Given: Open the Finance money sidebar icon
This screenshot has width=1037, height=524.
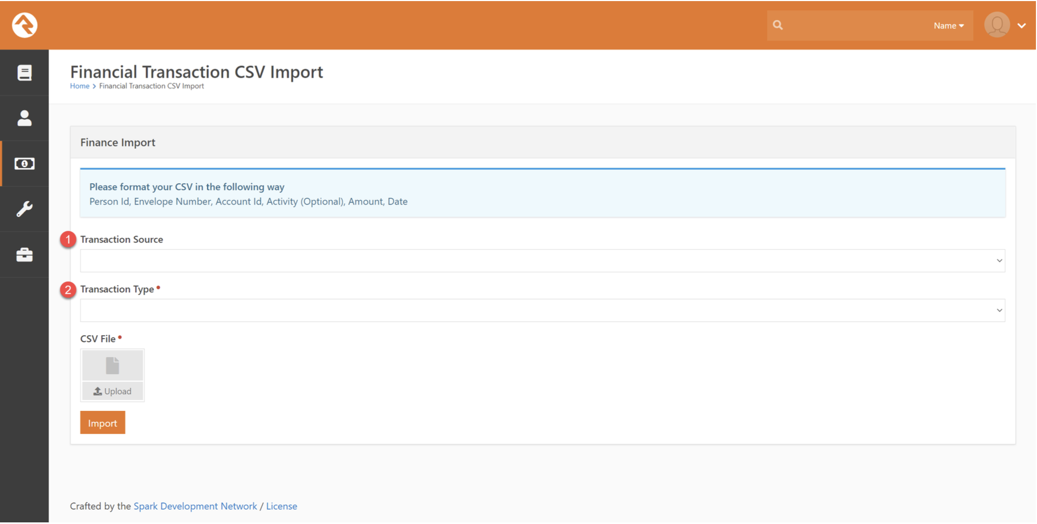Looking at the screenshot, I should pos(24,164).
